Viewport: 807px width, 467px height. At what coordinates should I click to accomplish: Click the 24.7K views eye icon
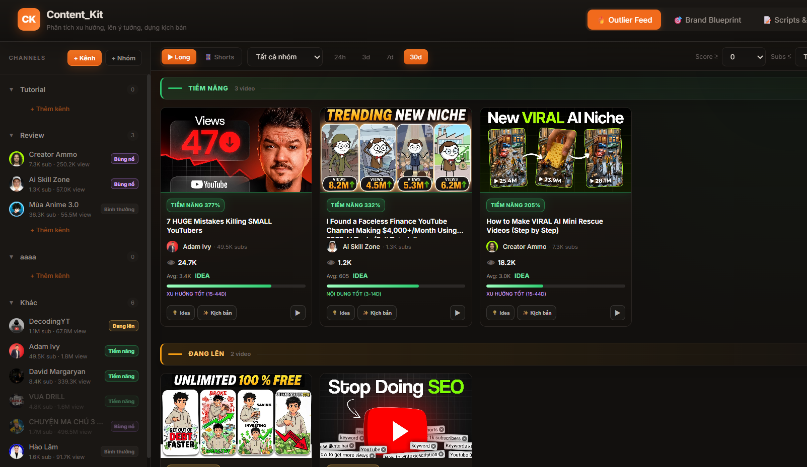point(171,262)
